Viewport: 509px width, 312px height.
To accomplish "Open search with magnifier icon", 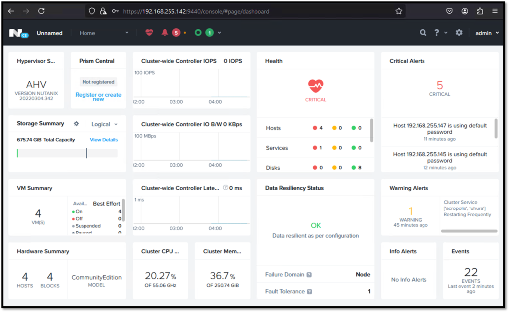I will 423,32.
